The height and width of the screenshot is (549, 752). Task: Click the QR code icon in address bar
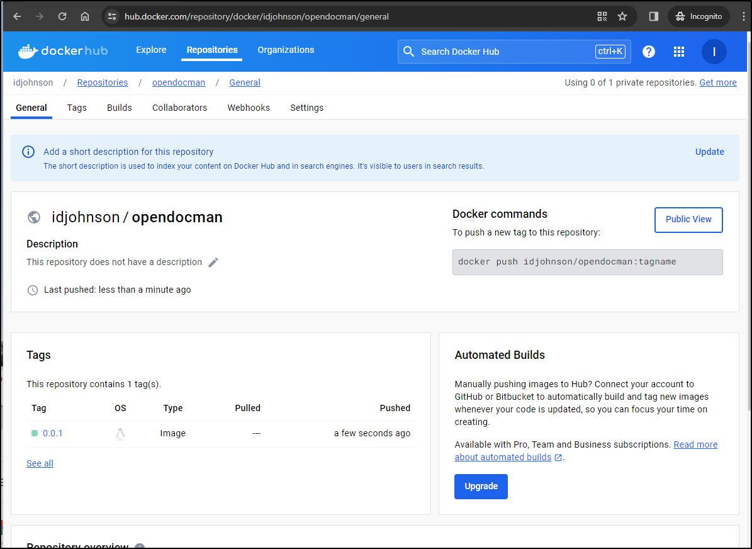[602, 16]
